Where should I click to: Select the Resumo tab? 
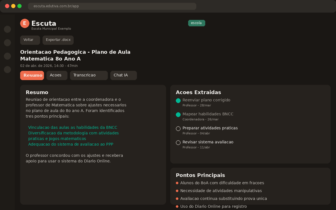click(32, 75)
